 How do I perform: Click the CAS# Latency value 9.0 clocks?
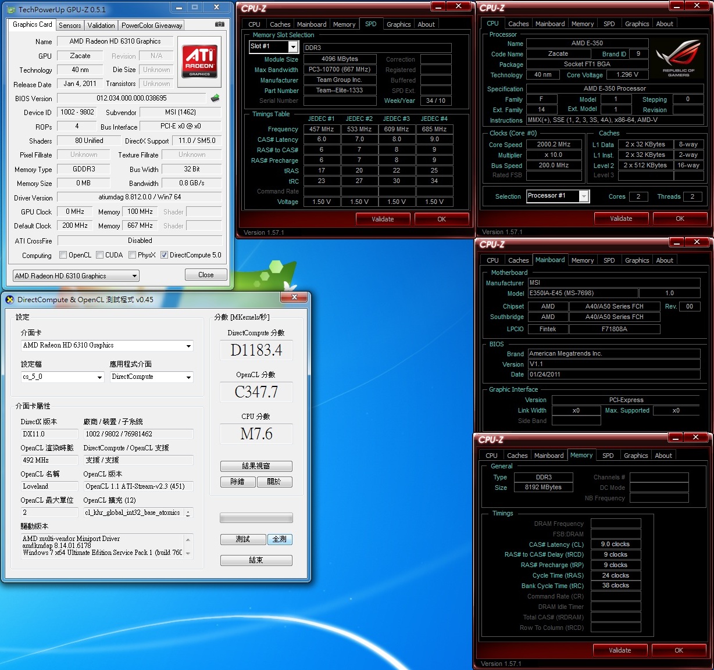(x=615, y=544)
